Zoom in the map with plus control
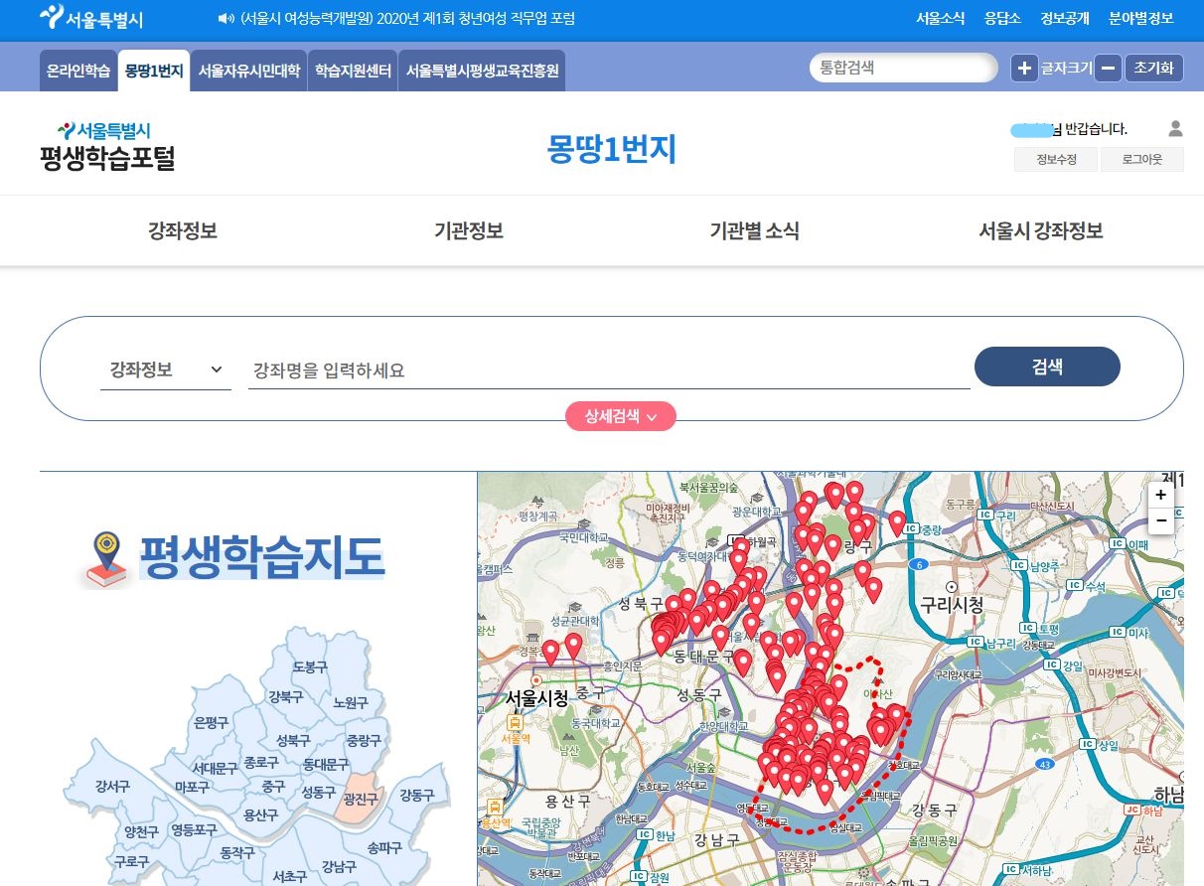Screen dimensions: 1204x886 1161,495
